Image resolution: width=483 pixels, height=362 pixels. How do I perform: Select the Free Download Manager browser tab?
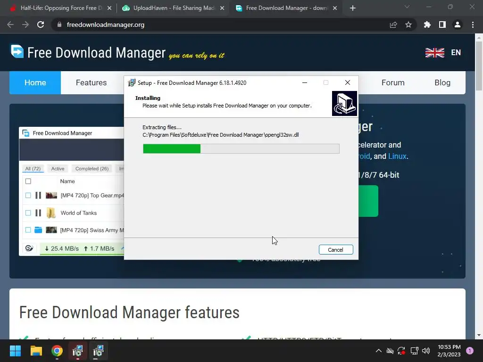pyautogui.click(x=286, y=8)
